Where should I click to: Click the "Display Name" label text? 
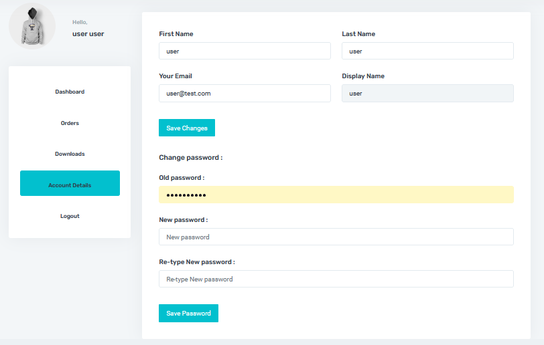[x=363, y=76]
